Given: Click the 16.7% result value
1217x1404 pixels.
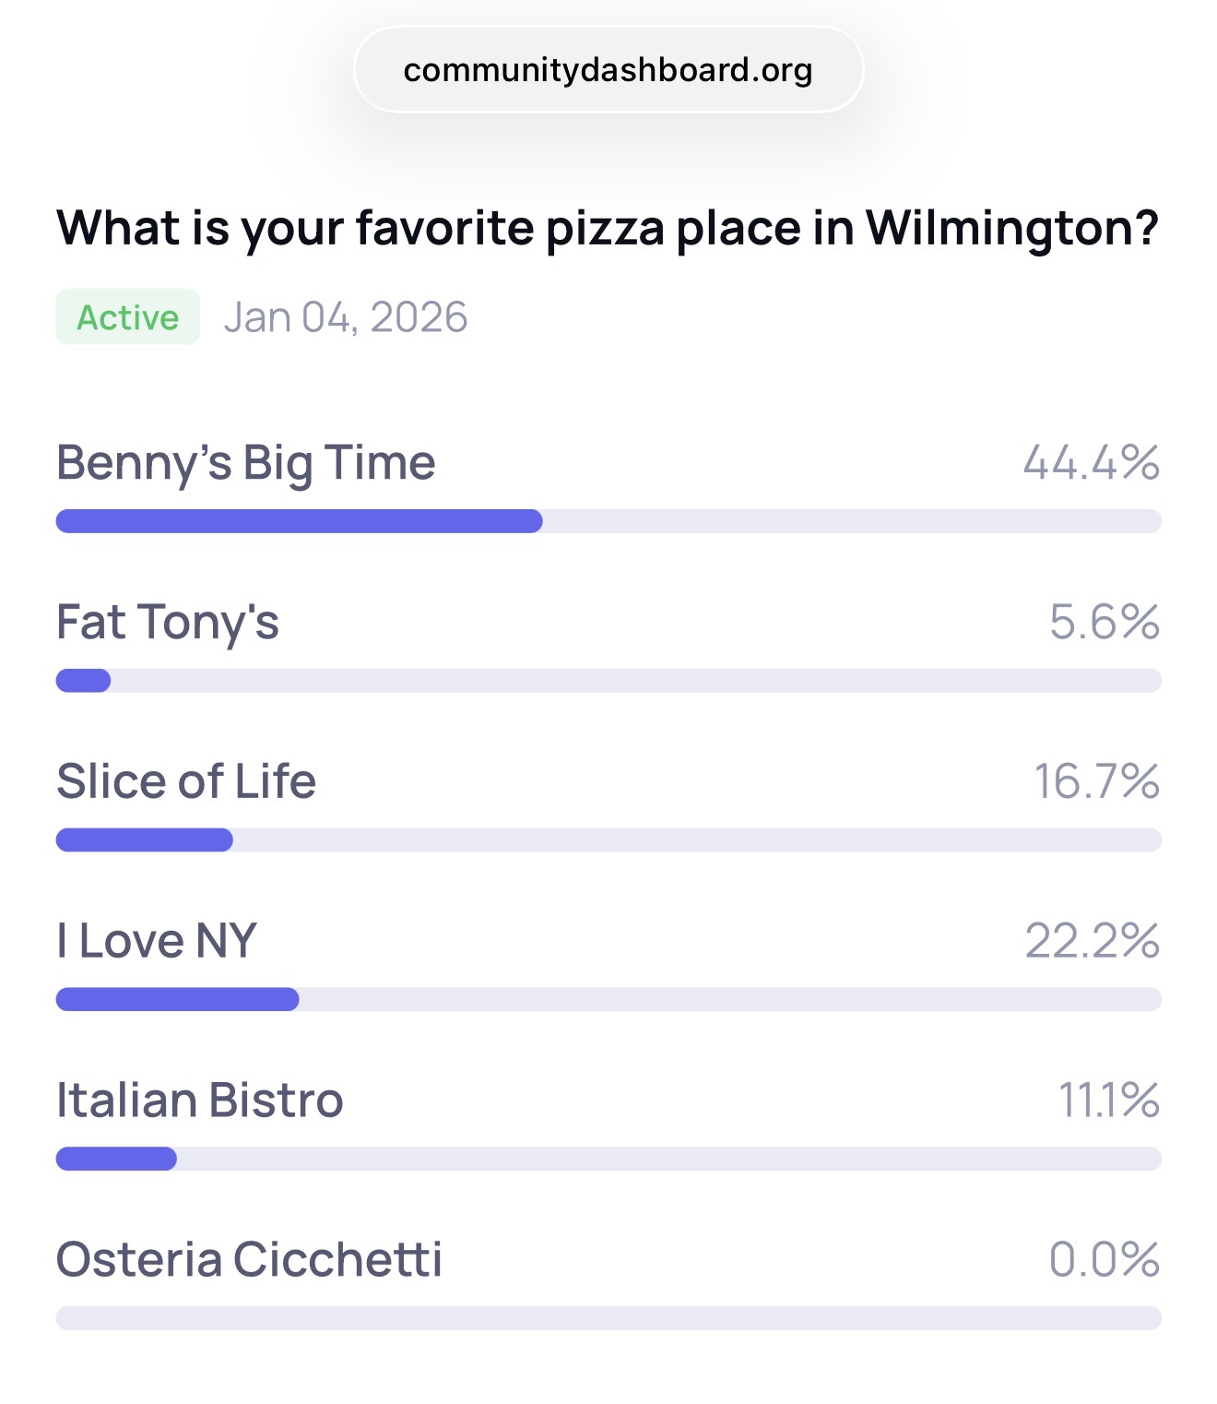Looking at the screenshot, I should pyautogui.click(x=1097, y=782).
